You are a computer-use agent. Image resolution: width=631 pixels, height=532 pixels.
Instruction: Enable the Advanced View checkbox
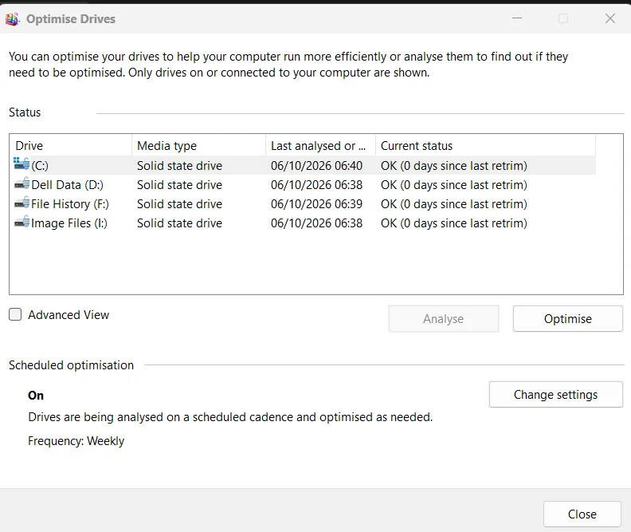(15, 314)
